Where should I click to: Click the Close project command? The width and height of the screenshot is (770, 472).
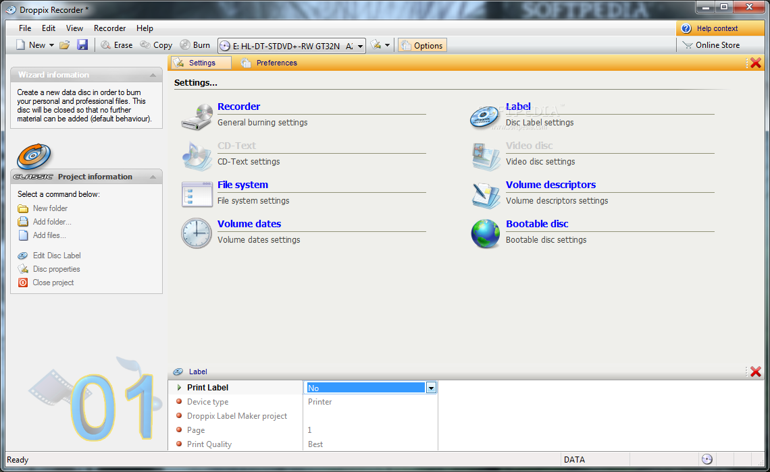[53, 283]
